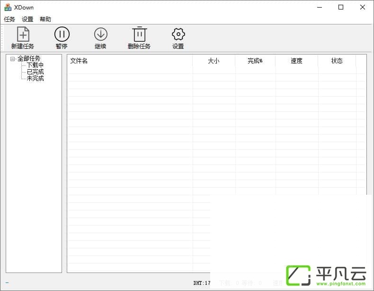Select 全部任务 in the task tree
Viewport: 374px width, 291px height.
click(x=29, y=58)
